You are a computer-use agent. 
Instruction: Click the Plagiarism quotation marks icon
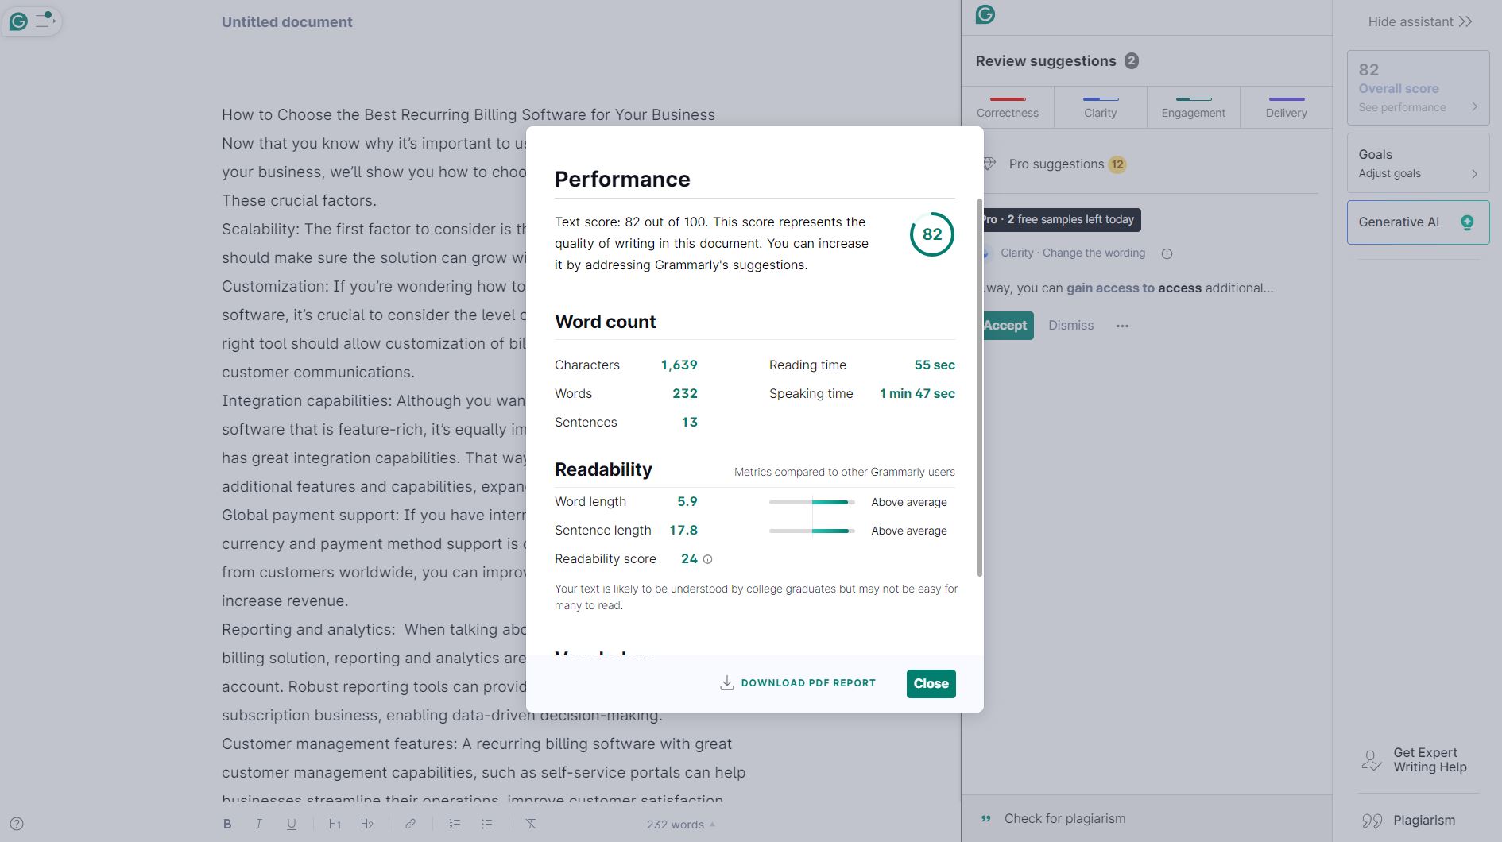click(1372, 821)
